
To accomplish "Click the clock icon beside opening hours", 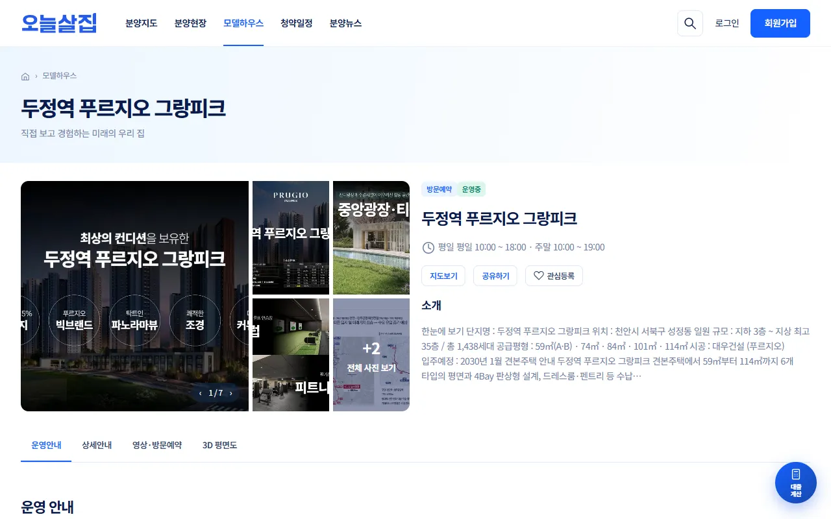I will click(x=428, y=247).
